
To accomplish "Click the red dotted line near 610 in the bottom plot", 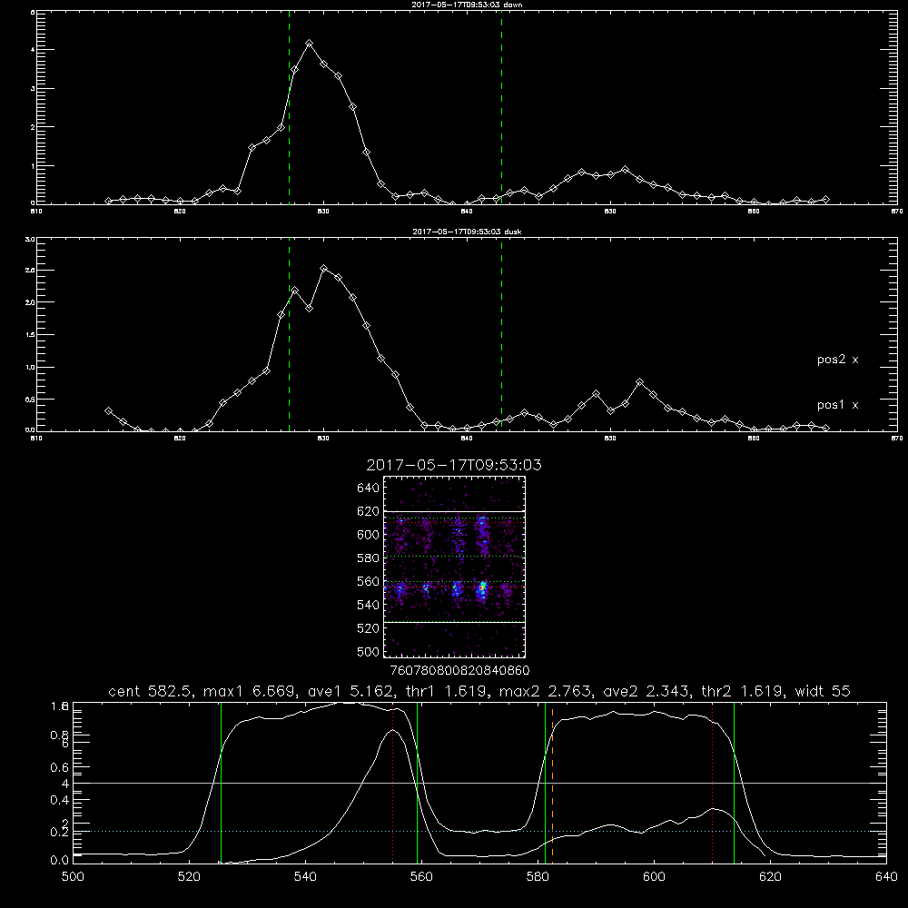I will 712,782.
